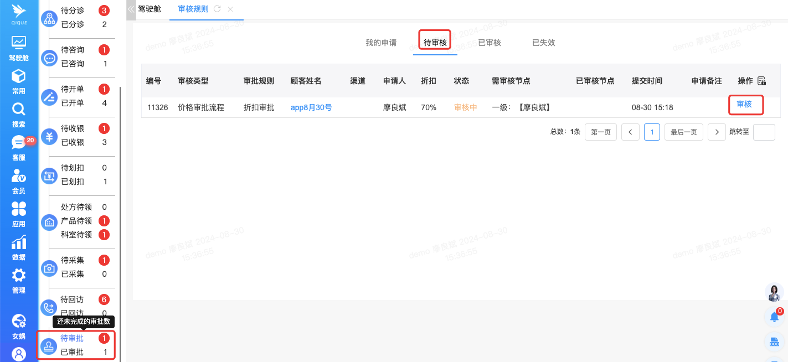Refresh the 审核规则 tab
The height and width of the screenshot is (362, 788).
(x=217, y=9)
